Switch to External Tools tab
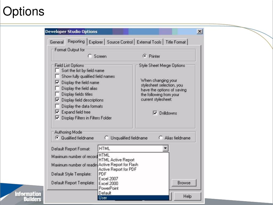The width and height of the screenshot is (273, 205). [x=149, y=42]
